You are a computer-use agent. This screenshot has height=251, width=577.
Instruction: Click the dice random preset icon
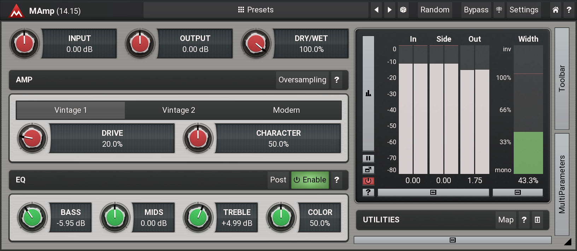click(403, 10)
